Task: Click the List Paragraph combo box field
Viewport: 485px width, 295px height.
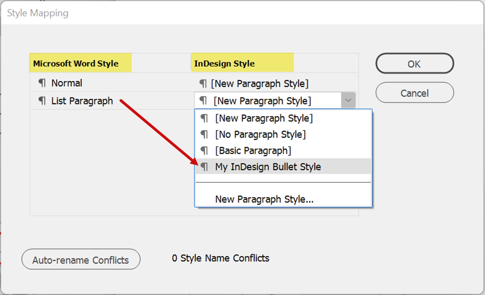Action: click(275, 100)
